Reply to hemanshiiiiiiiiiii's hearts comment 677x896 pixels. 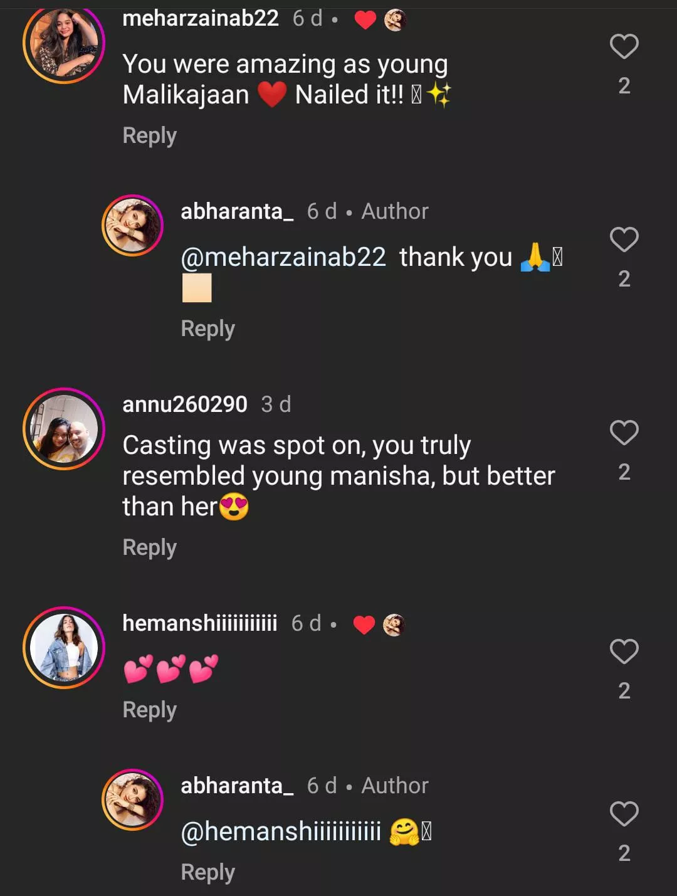pyautogui.click(x=149, y=710)
